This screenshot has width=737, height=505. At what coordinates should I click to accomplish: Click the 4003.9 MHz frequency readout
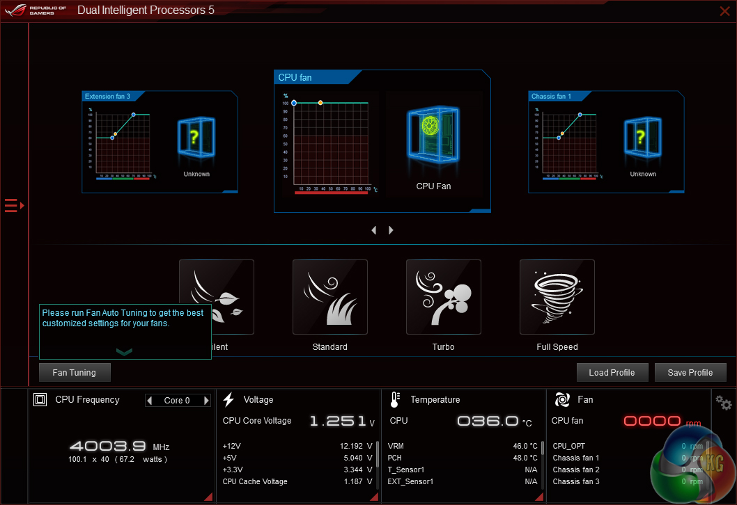(x=119, y=446)
